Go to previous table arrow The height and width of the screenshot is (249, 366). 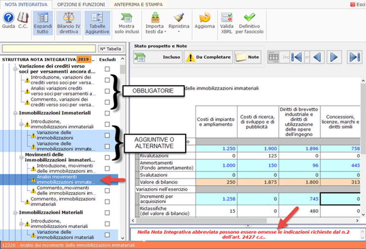click(x=317, y=57)
